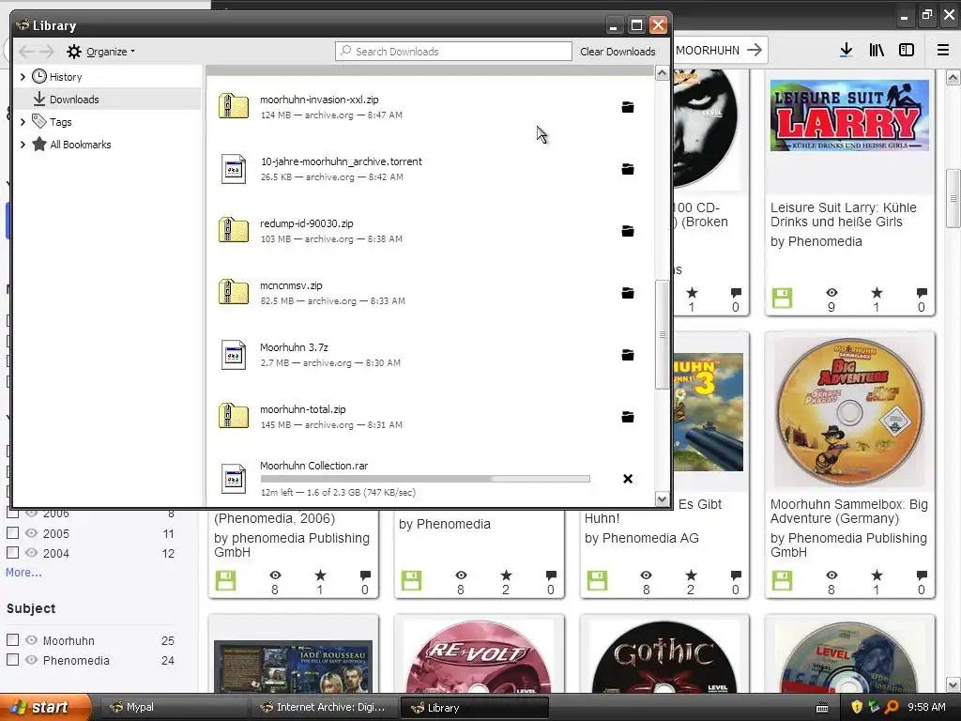This screenshot has width=961, height=721.
Task: Click downloads list scroll down arrow
Action: click(x=662, y=499)
